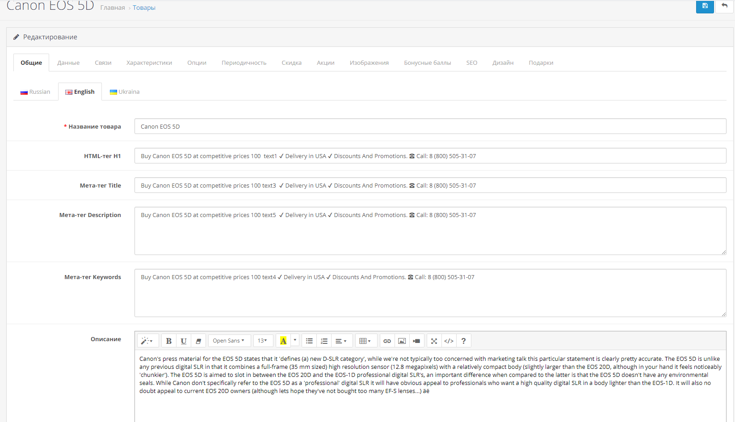735x422 pixels.
Task: Open the Open Sans font dropdown
Action: click(229, 341)
